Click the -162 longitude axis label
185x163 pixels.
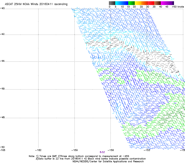coord(38,150)
